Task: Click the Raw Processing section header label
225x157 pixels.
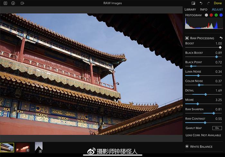Action: click(x=202, y=38)
